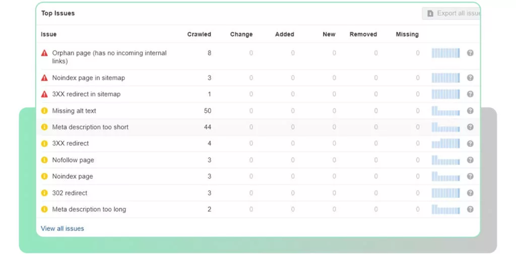Open Missing alt text issue

coord(74,111)
